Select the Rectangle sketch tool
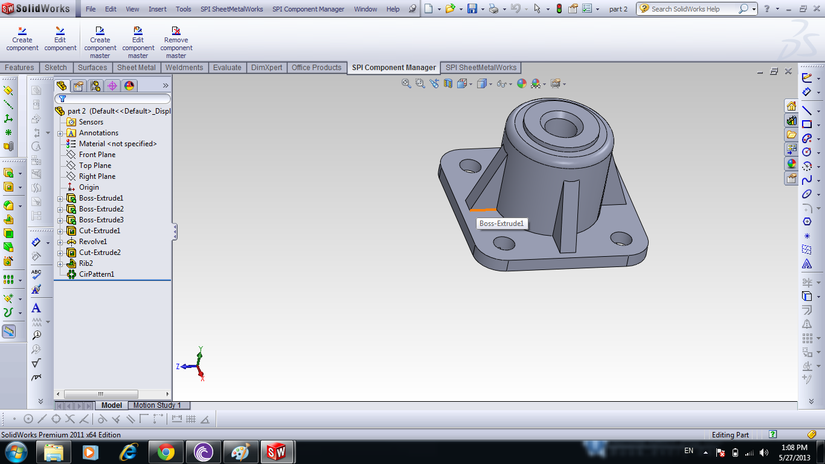Image resolution: width=825 pixels, height=464 pixels. 807,124
